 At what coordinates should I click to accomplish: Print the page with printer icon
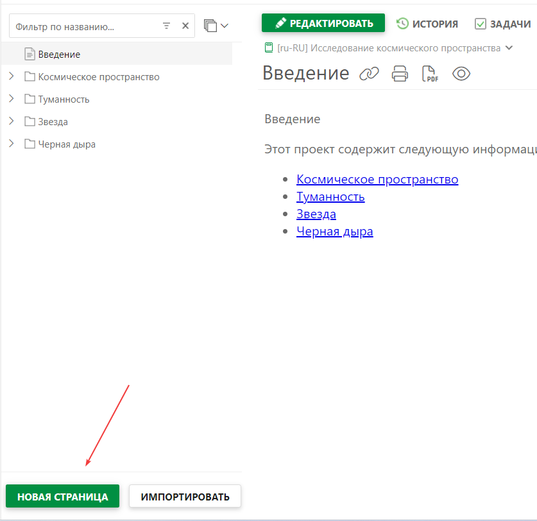400,74
